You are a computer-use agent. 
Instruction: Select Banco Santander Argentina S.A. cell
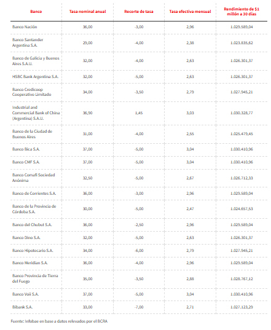point(28,42)
